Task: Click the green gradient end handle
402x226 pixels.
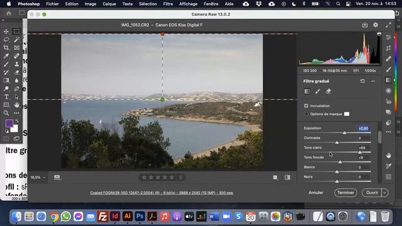Action: 162,99
